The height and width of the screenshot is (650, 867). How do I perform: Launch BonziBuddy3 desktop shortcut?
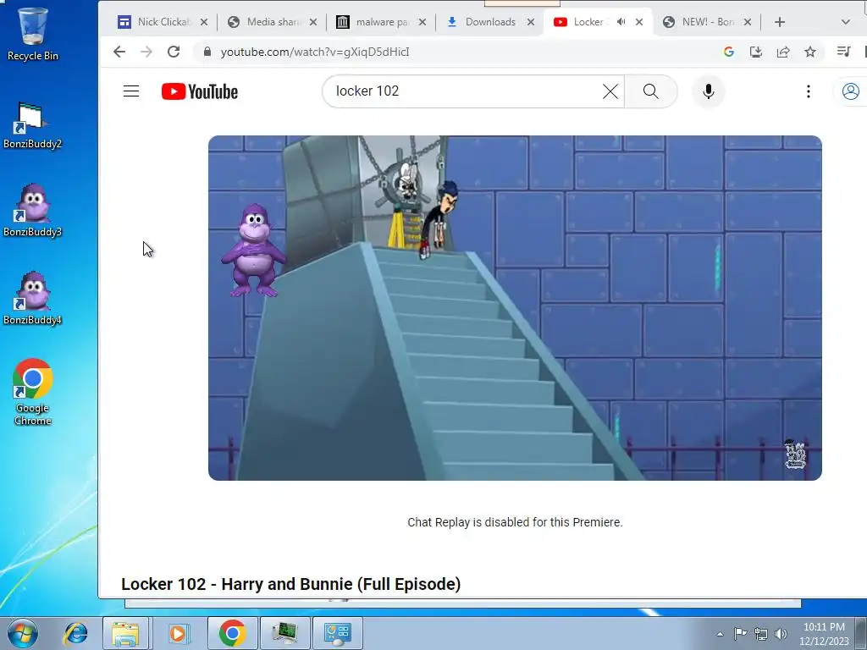[x=33, y=211]
